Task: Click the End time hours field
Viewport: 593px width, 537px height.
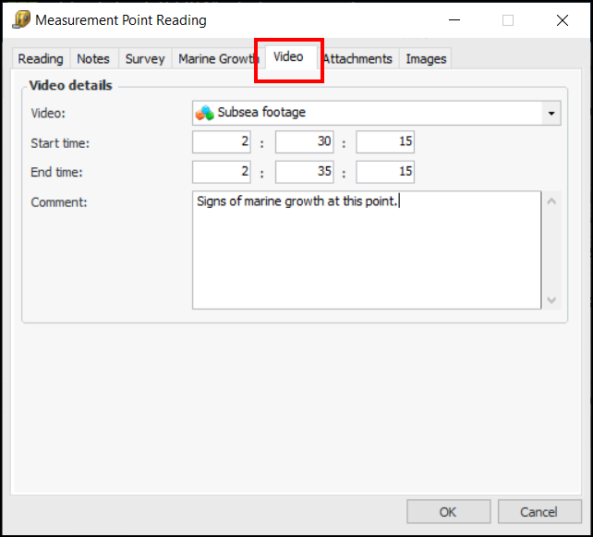Action: 222,172
